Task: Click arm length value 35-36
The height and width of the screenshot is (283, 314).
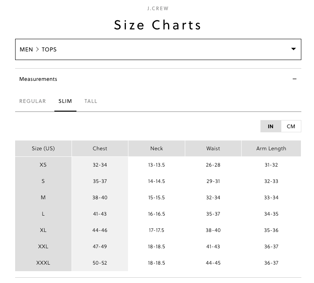Action: click(271, 230)
